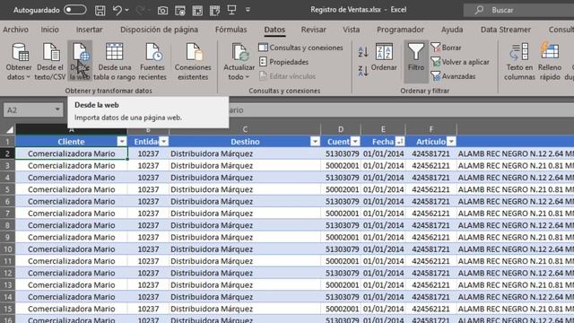Open the Name Box dropdown arrow
The image size is (574, 323).
[x=57, y=109]
